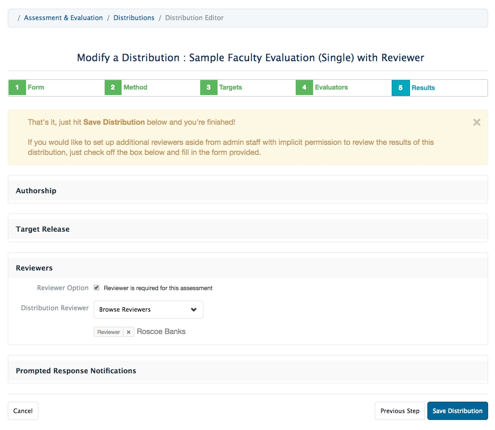
Task: Click the step 5 number badge
Action: tap(400, 88)
